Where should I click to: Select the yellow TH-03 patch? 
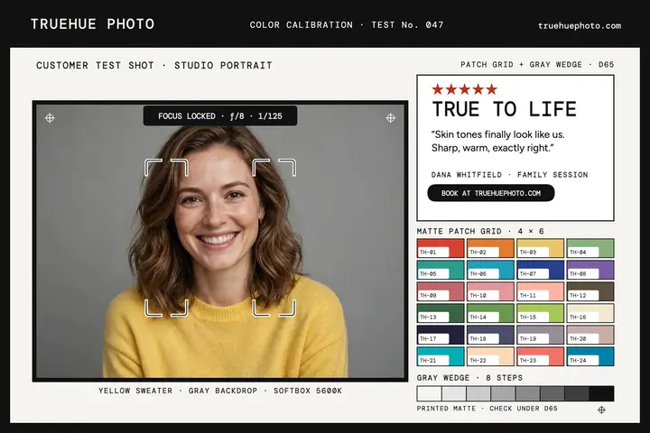click(x=540, y=248)
